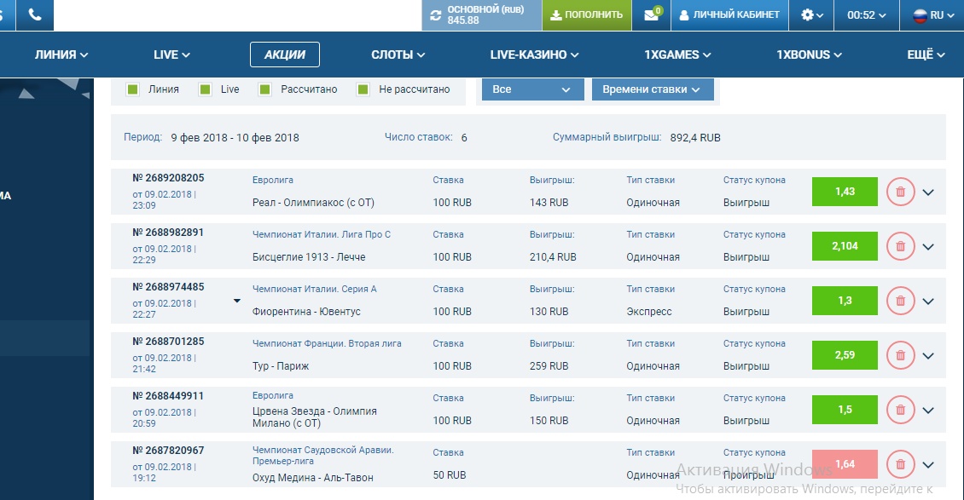The width and height of the screenshot is (964, 500).
Task: Open the СЛОТЫ menu
Action: tap(398, 55)
